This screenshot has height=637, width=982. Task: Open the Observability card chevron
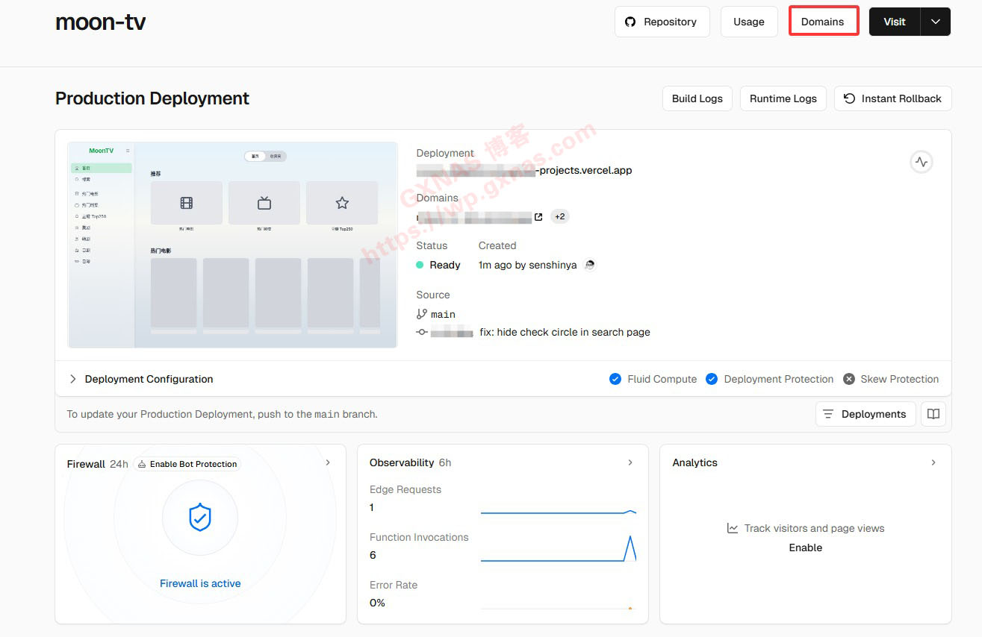(x=630, y=462)
